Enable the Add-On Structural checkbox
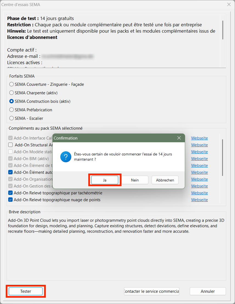Viewport: 235px width, 304px height. [10, 145]
